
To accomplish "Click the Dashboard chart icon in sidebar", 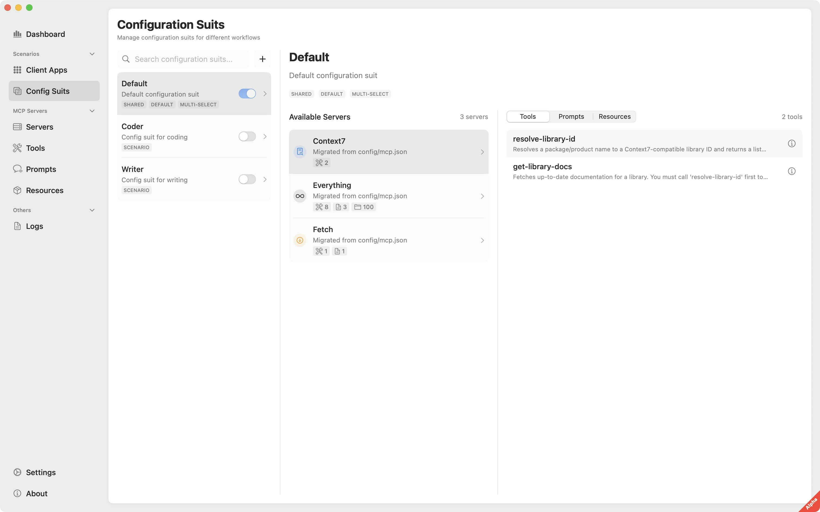I will [17, 34].
